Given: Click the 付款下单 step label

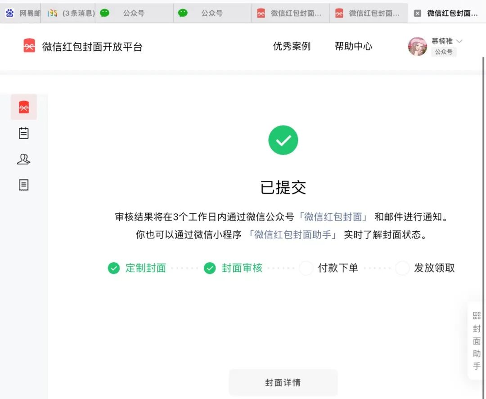Looking at the screenshot, I should [x=338, y=268].
